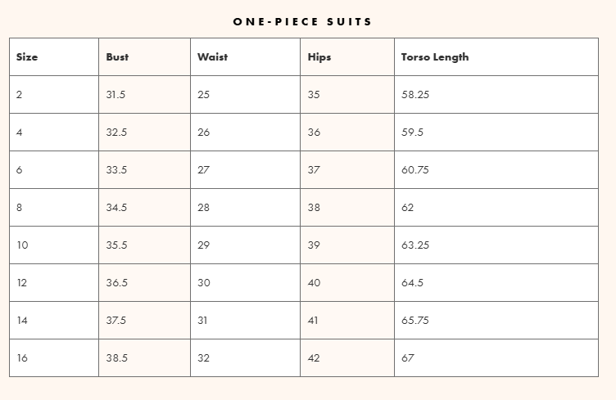Click the Bust column header
Screen dimensions: 616x400
point(117,57)
